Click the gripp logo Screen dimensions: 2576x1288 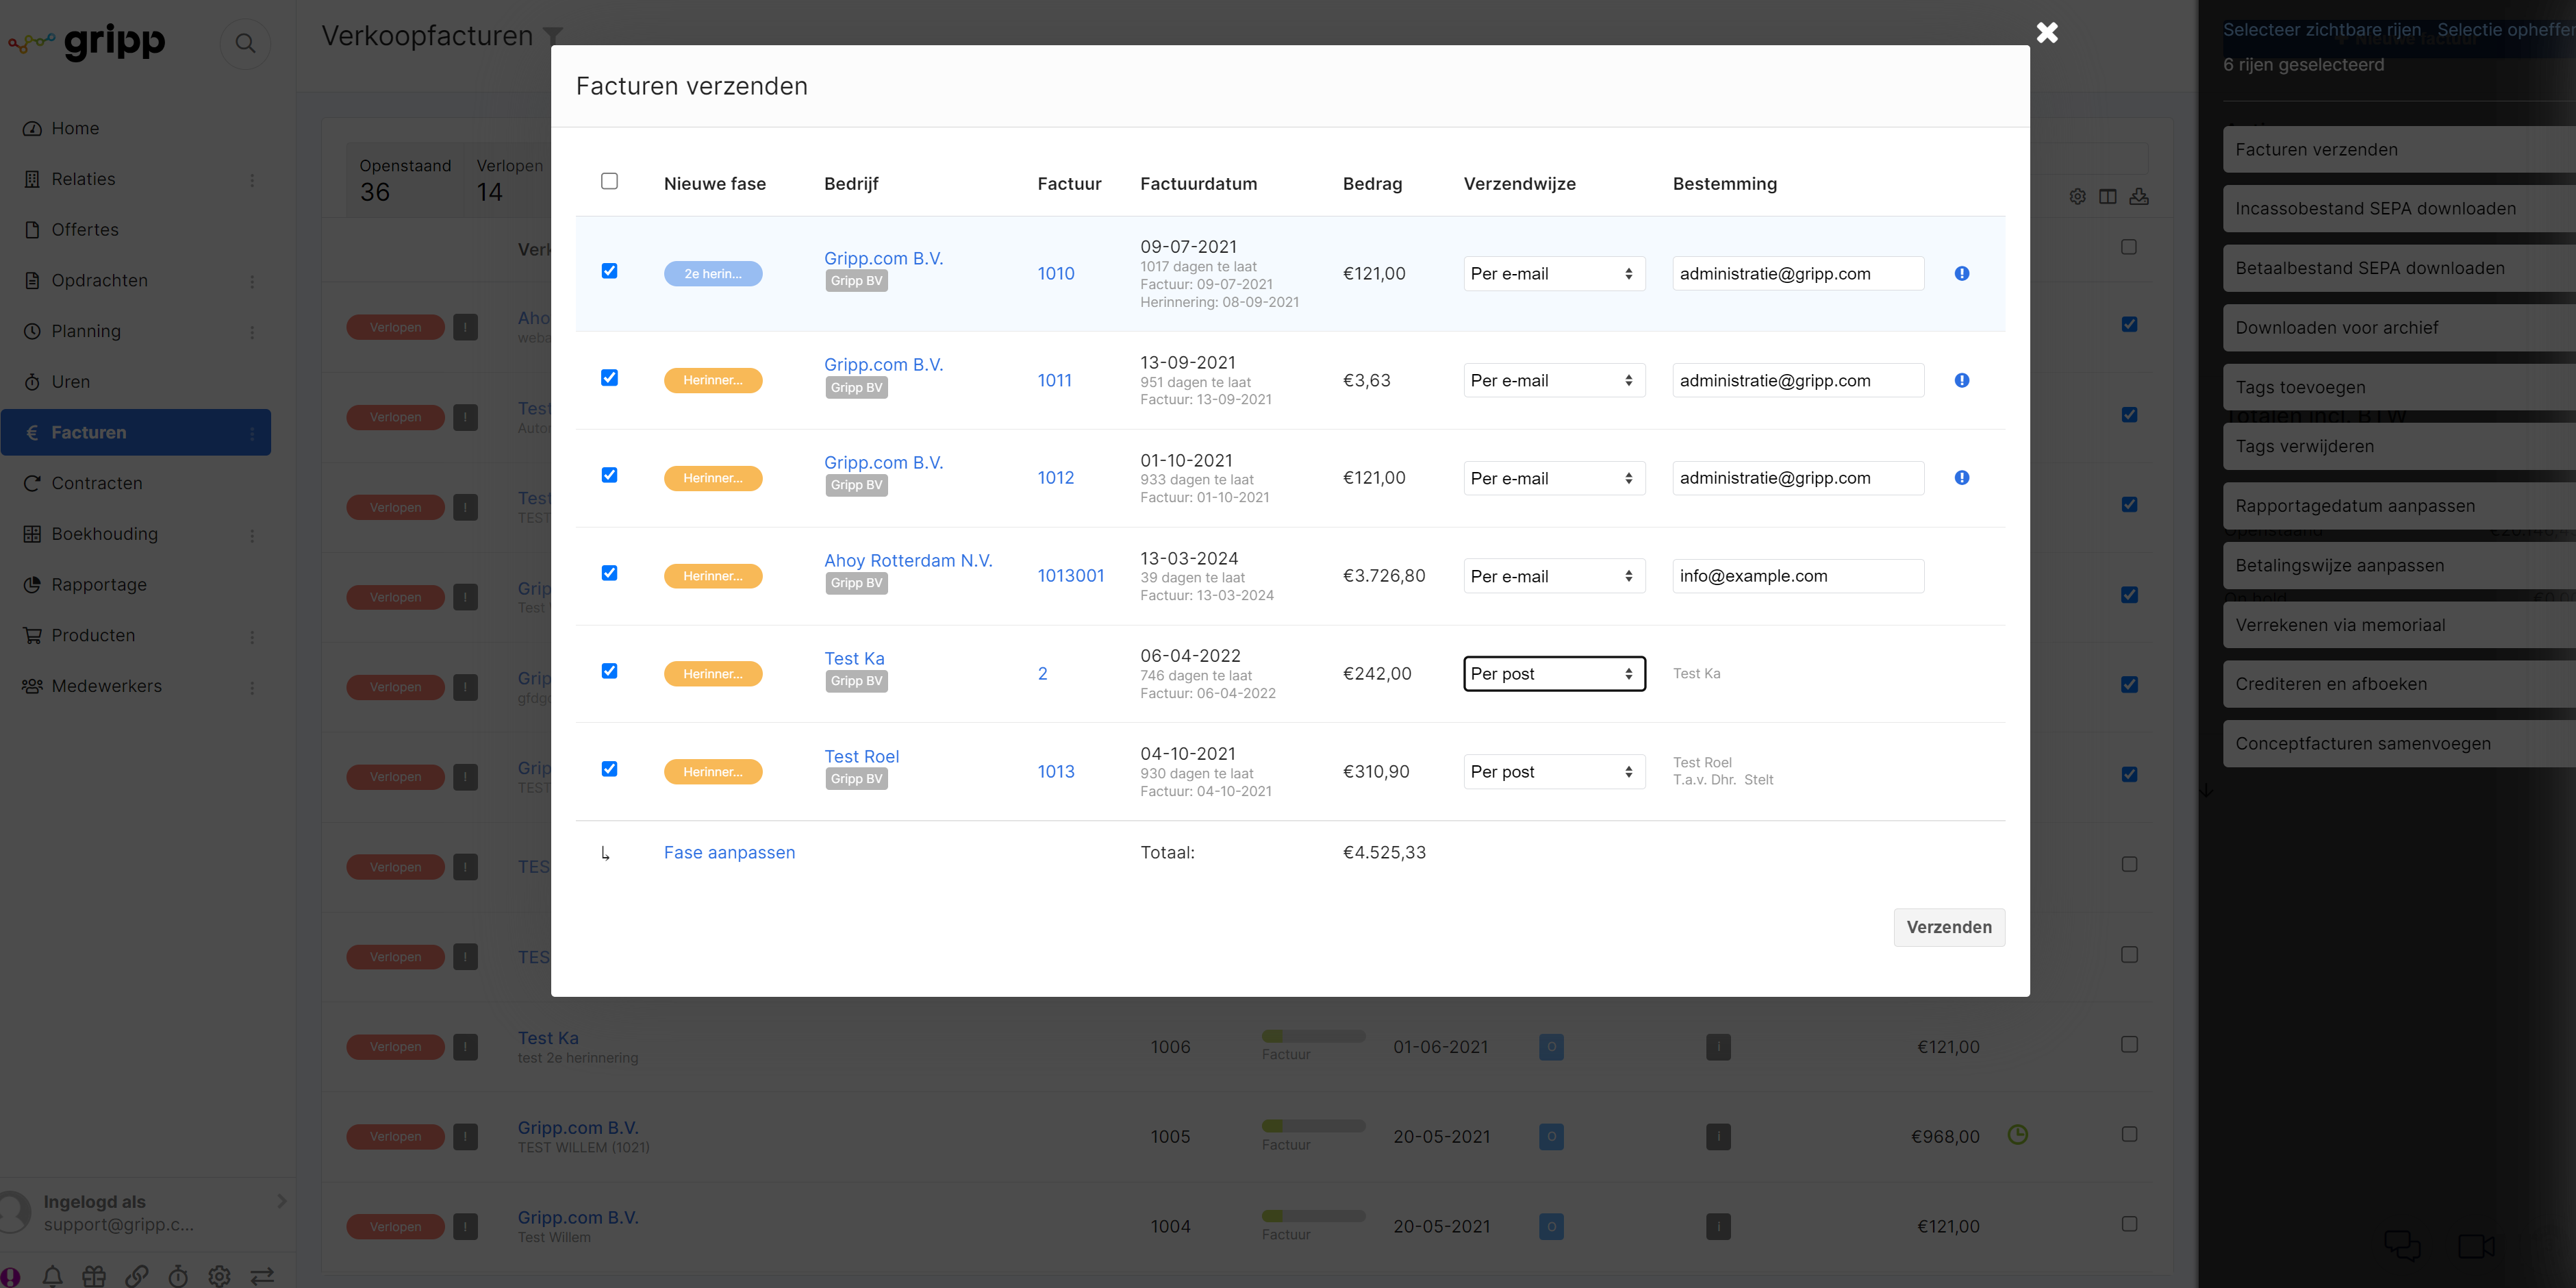(x=87, y=42)
